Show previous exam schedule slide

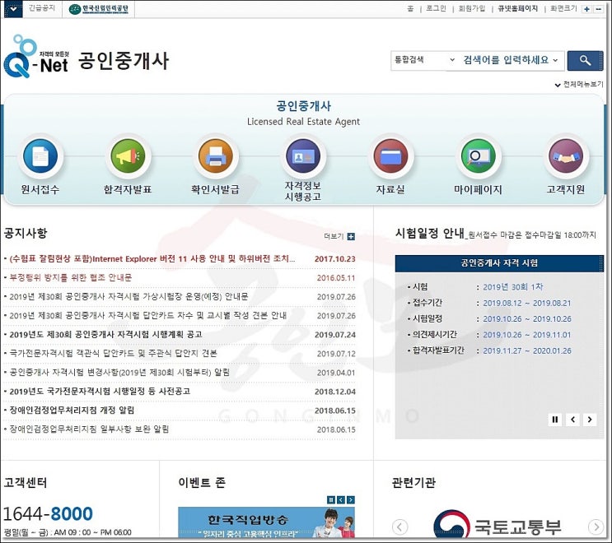[x=572, y=420]
